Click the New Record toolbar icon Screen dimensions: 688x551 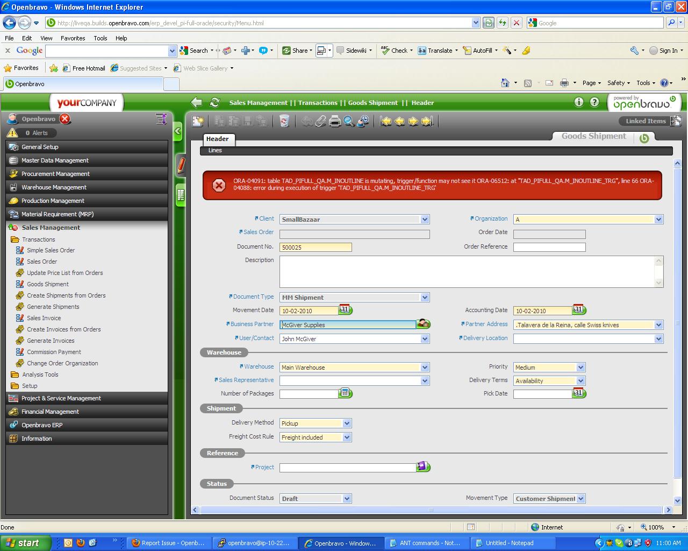click(x=198, y=121)
